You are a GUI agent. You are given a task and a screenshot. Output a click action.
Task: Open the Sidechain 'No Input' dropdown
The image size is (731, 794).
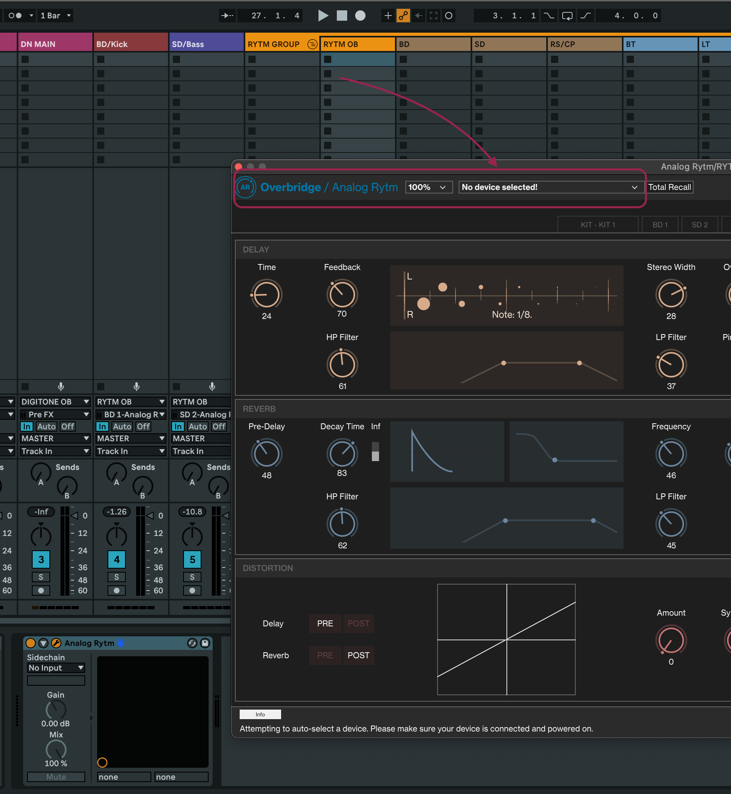[56, 668]
